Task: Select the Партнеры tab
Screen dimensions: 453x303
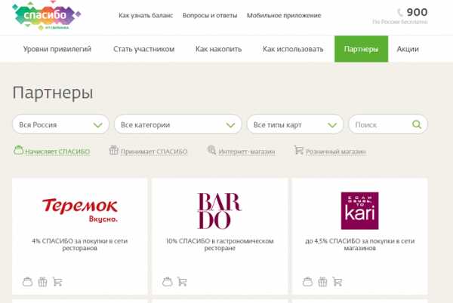Action: pyautogui.click(x=361, y=49)
